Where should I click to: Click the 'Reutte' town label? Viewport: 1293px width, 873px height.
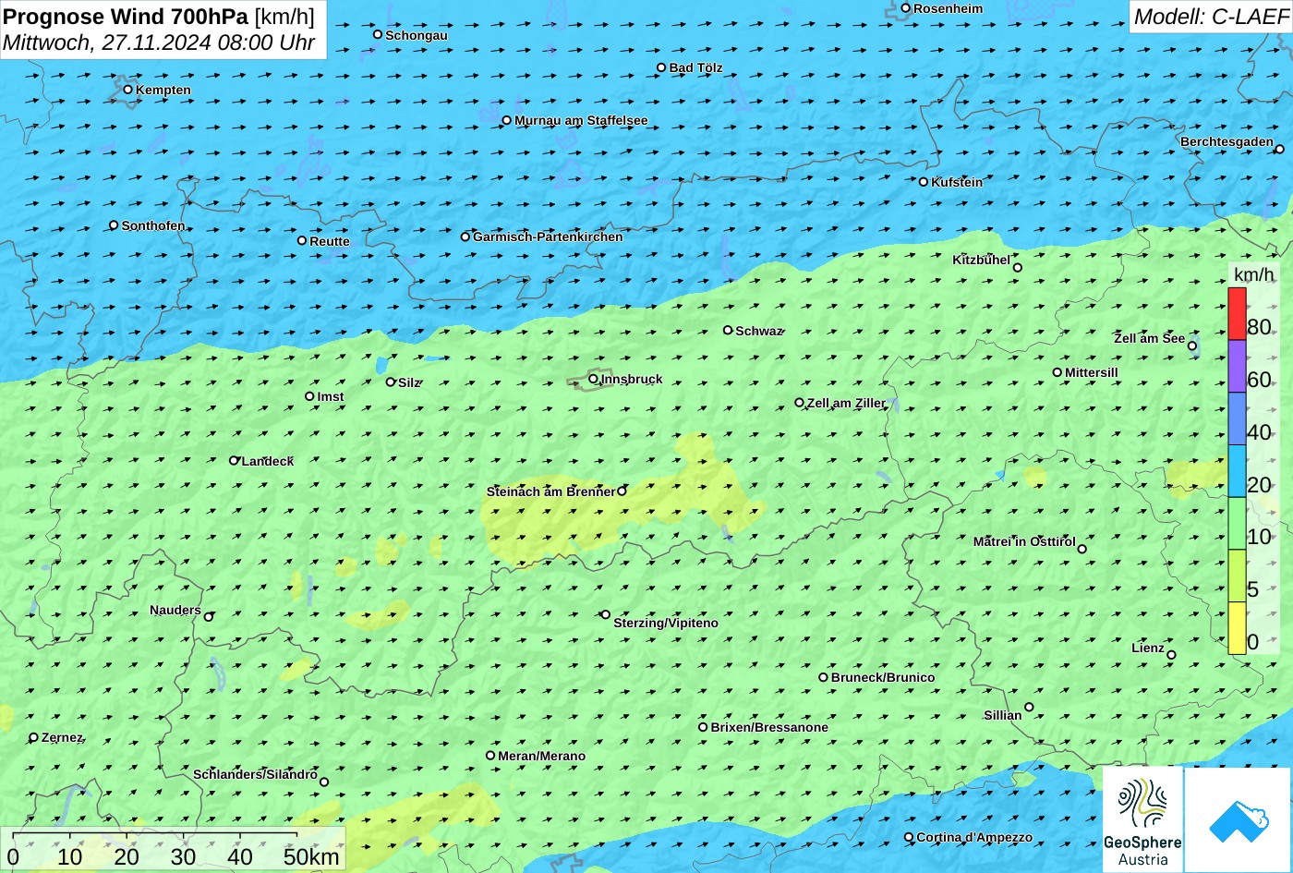[330, 241]
